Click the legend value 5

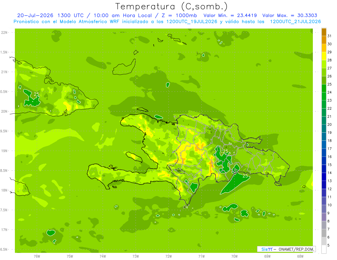tap(329, 245)
